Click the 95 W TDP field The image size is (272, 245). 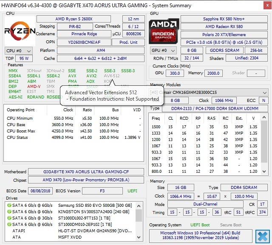point(24,59)
